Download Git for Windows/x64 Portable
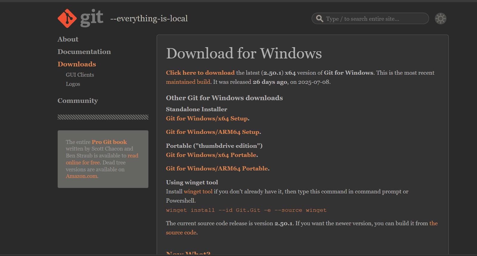 tap(211, 155)
